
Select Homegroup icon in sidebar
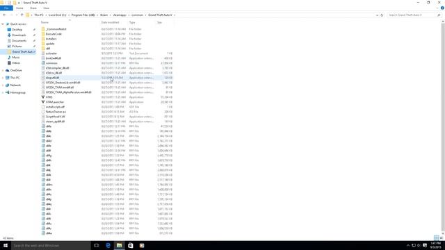(x=8, y=92)
